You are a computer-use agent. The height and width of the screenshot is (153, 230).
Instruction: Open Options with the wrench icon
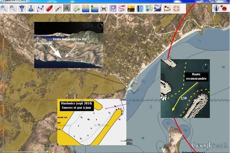tap(58, 9)
